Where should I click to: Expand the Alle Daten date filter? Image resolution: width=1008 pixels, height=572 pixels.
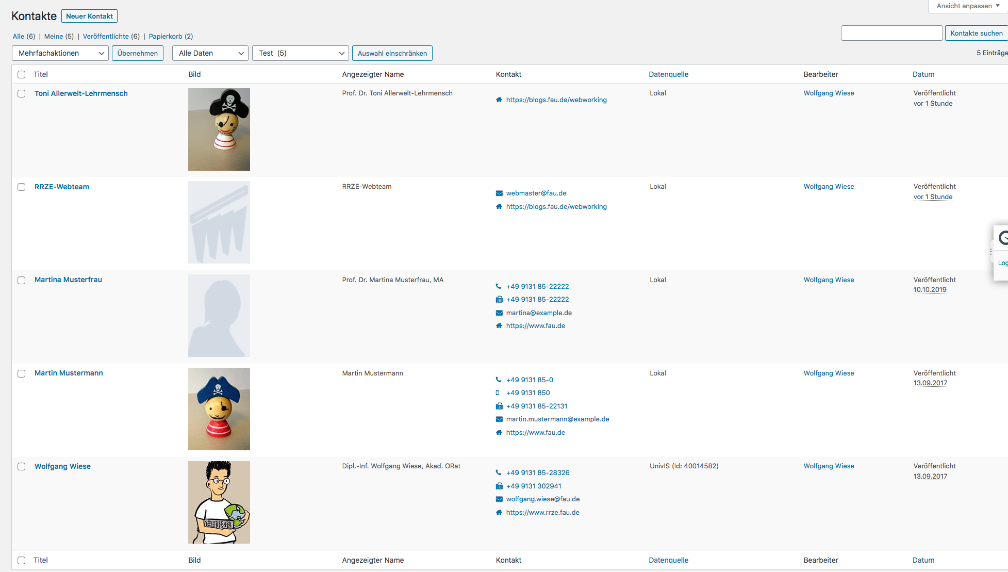click(x=210, y=53)
